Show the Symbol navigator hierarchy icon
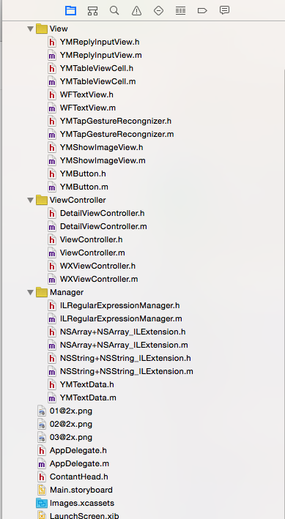Viewport: 285px width, 519px height. (x=92, y=10)
